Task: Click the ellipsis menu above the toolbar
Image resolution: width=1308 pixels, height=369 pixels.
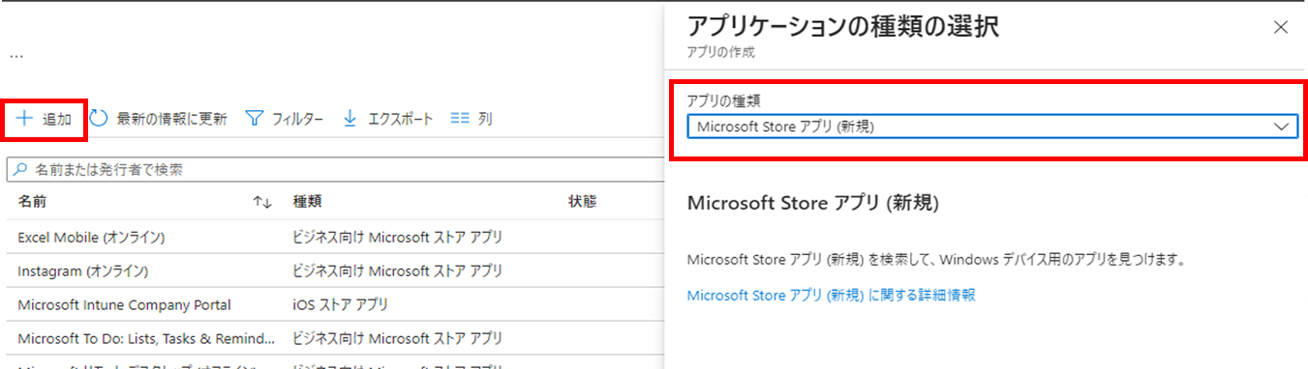Action: click(15, 56)
